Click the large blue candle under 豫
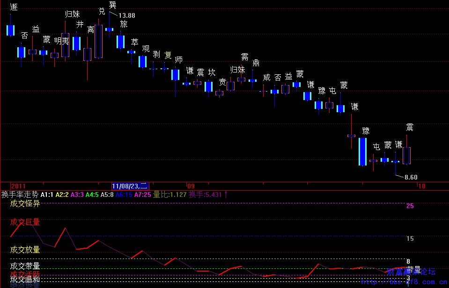The width and height of the screenshot is (449, 288). tap(362, 151)
